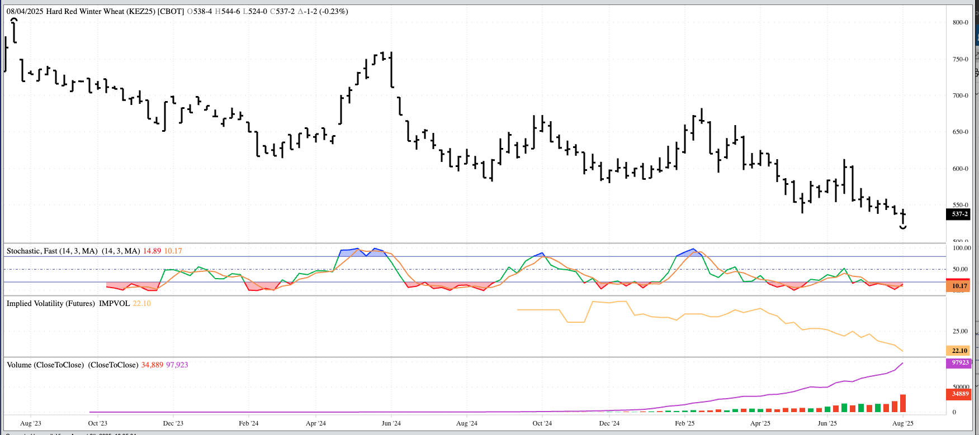Click the 22.10 implied volatility value tag
Image resolution: width=979 pixels, height=435 pixels.
(x=959, y=351)
